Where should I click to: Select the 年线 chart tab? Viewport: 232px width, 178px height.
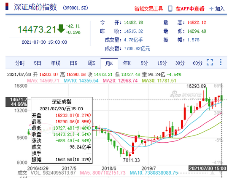(x=55, y=63)
